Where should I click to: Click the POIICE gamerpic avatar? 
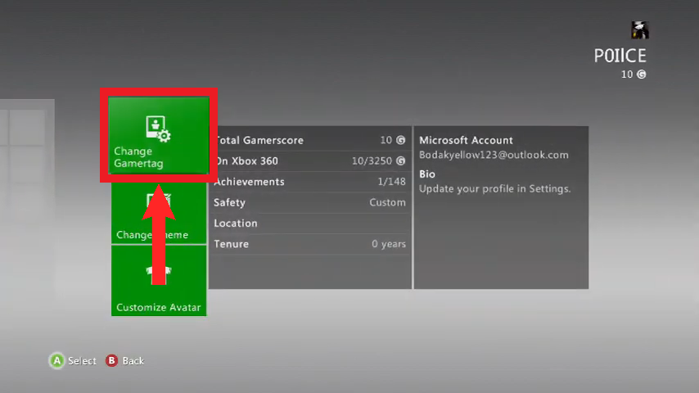(x=640, y=30)
